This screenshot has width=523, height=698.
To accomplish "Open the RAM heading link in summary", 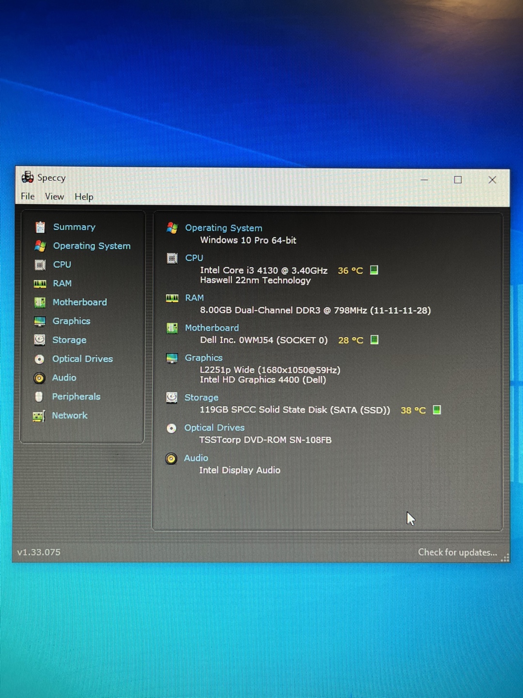I will [194, 298].
